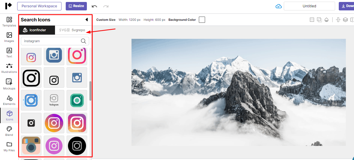This screenshot has height=160, width=354.
Task: Click the instagram search input field
Action: (51, 41)
